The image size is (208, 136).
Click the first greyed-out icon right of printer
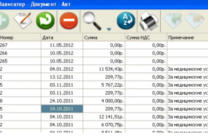[x=172, y=21]
